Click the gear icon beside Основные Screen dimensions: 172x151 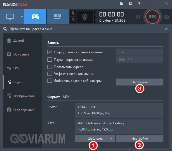[x=9, y=54]
